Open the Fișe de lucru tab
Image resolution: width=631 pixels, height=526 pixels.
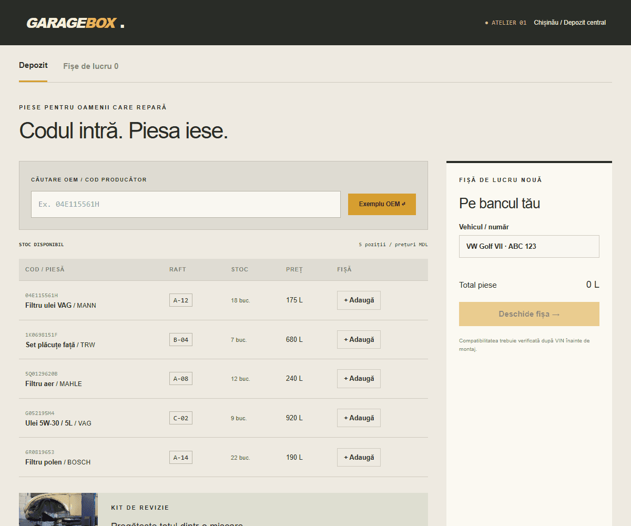coord(91,66)
